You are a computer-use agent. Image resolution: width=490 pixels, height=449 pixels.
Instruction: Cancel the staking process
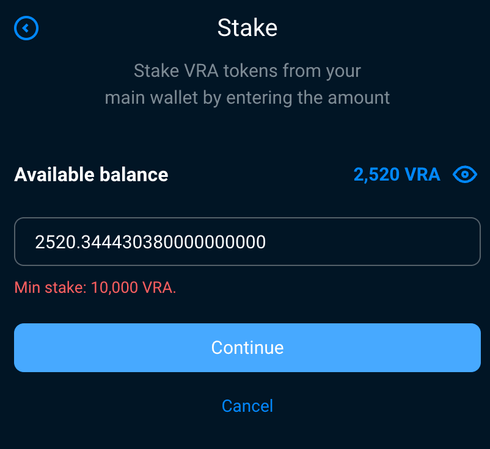click(247, 406)
